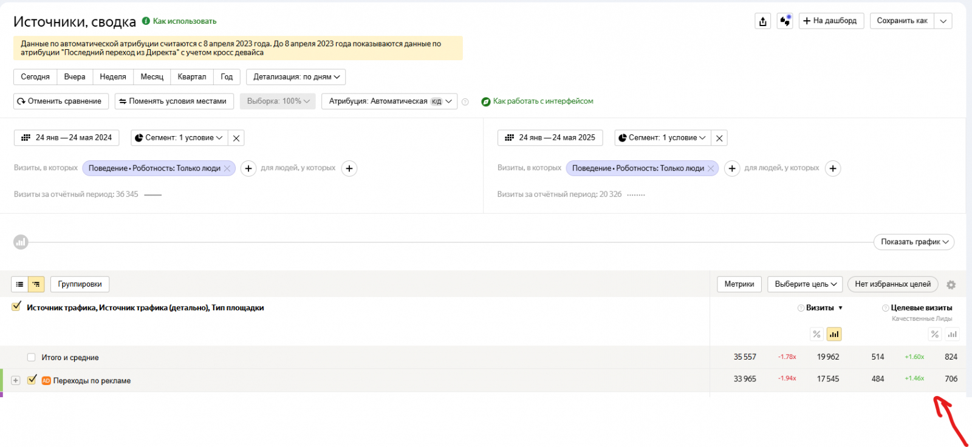972x447 pixels.
Task: Select the tree view icon in table toolbar
Action: [36, 284]
